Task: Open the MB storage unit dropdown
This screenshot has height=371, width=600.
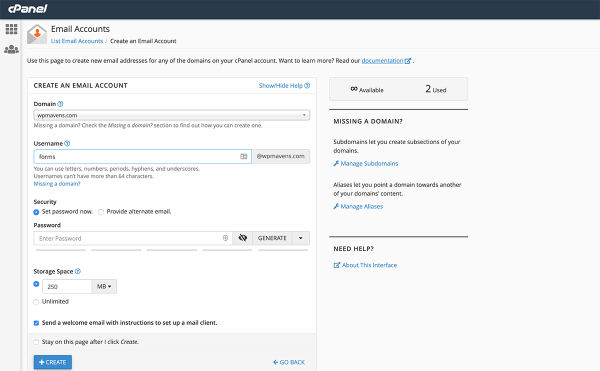Action: coord(104,286)
